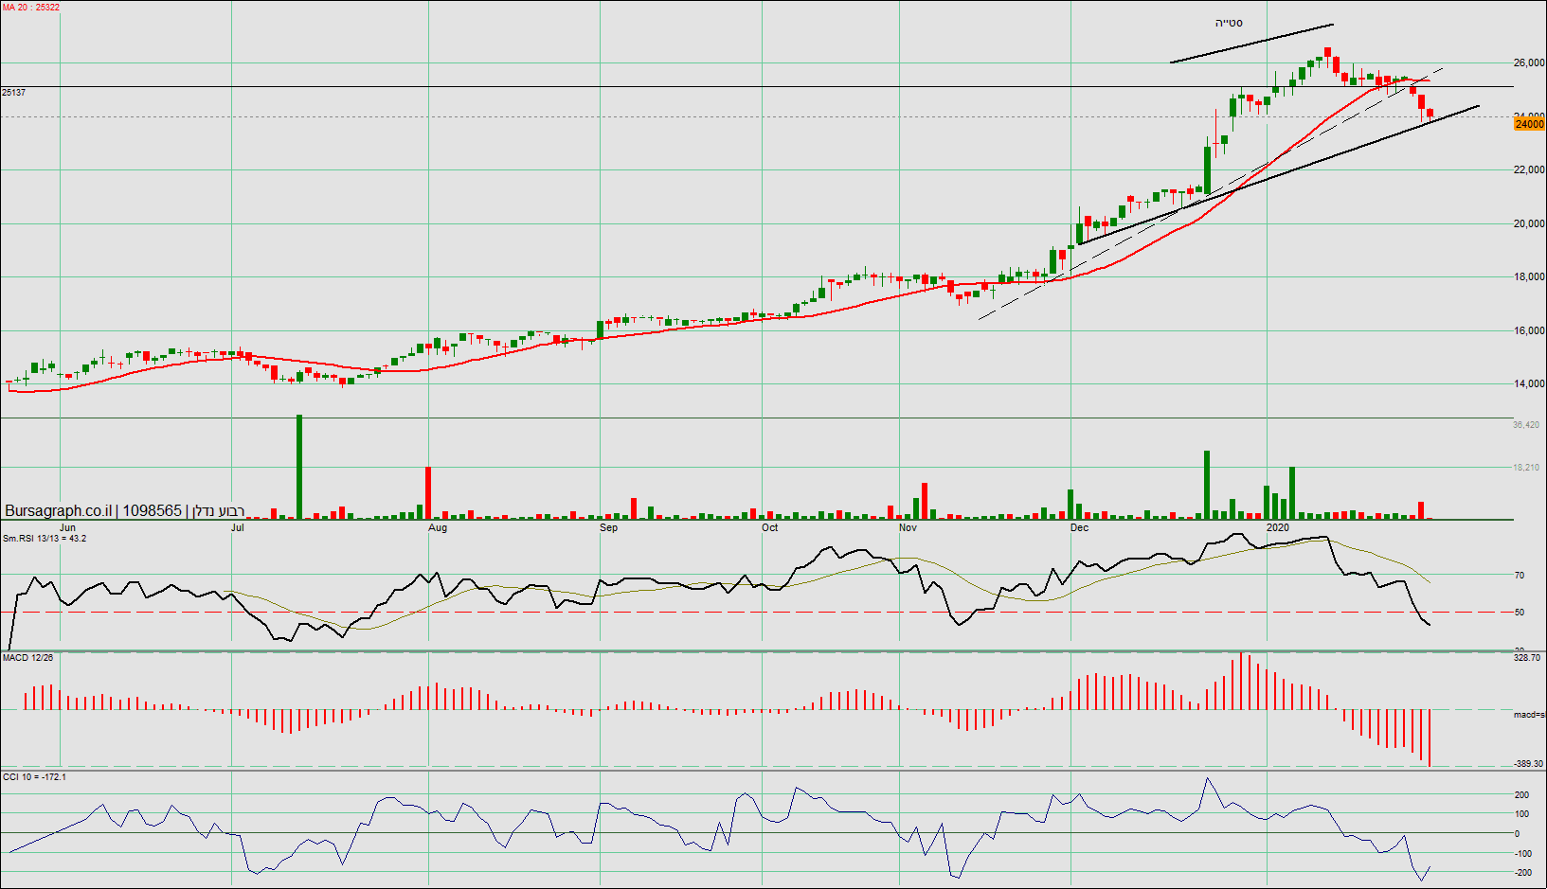Click the MA 20 indicator label
This screenshot has height=889, width=1547.
pyautogui.click(x=31, y=8)
